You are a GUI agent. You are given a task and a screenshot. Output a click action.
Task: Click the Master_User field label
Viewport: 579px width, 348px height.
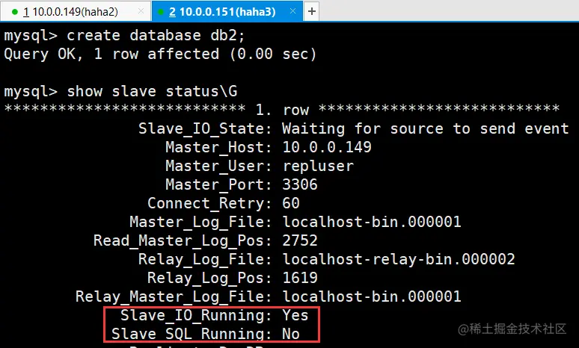[218, 167]
